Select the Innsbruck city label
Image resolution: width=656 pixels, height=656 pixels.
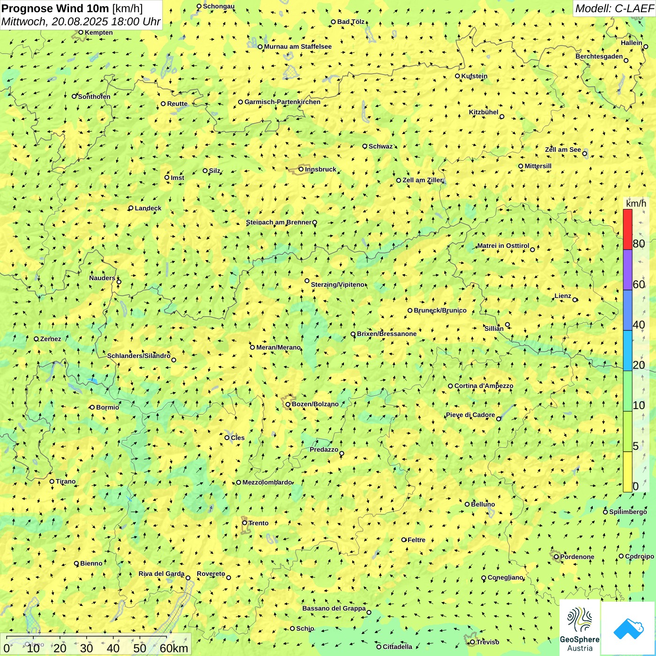pyautogui.click(x=321, y=169)
